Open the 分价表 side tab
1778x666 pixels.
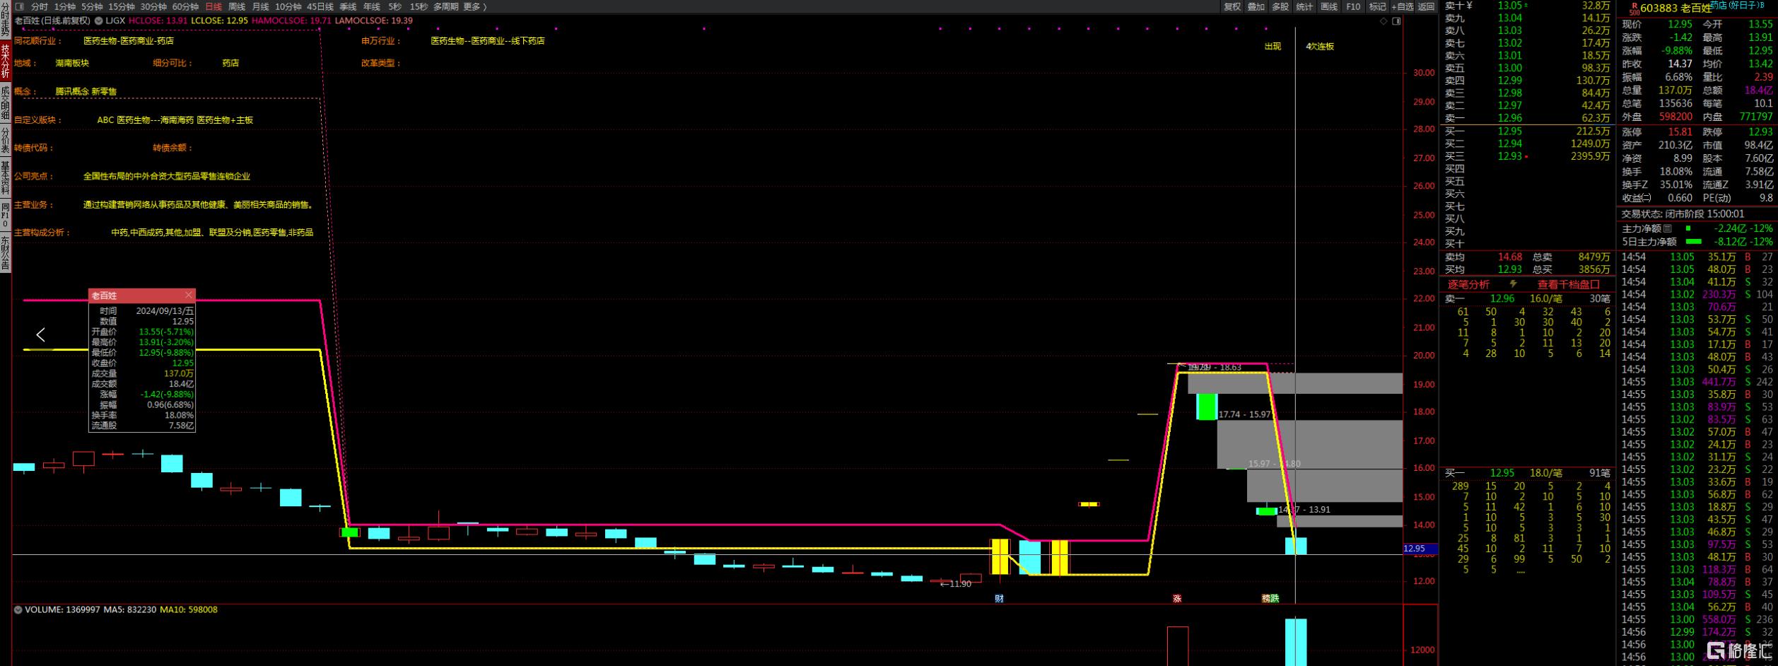click(5, 141)
